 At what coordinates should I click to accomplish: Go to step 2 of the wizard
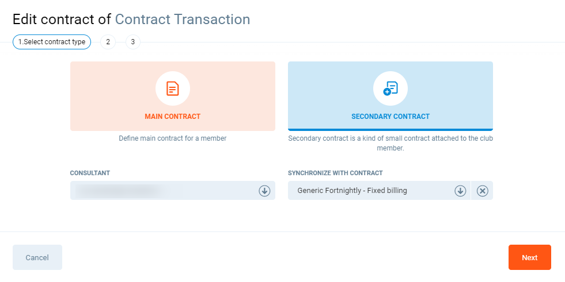[x=108, y=42]
